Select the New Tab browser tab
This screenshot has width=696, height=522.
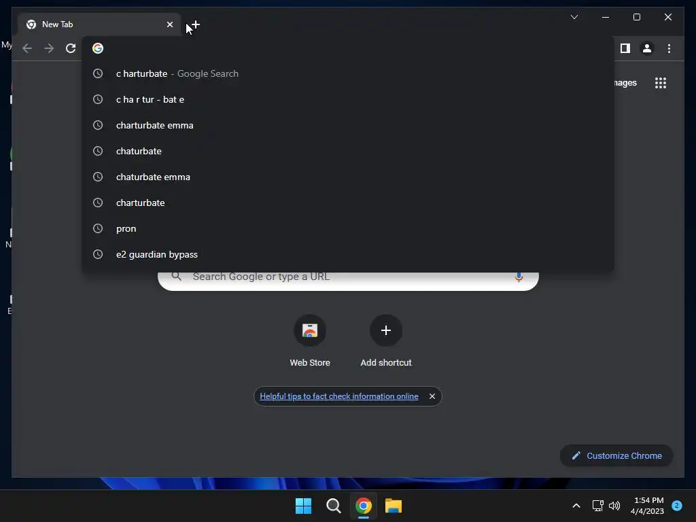tap(99, 24)
